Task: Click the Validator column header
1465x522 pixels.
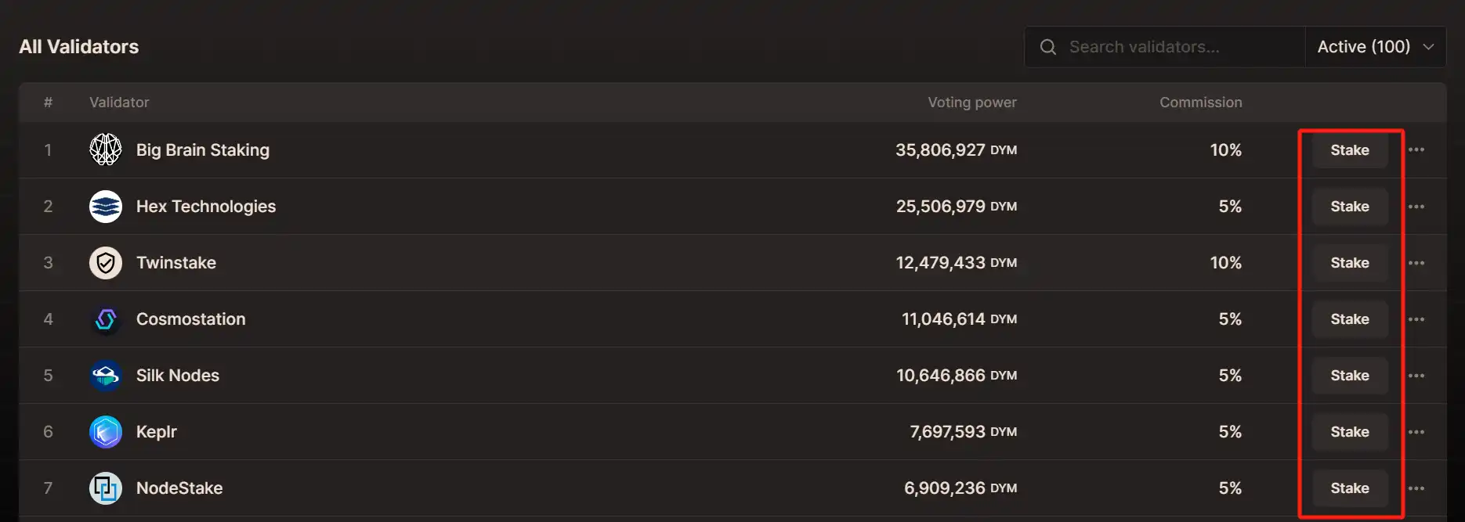Action: point(119,103)
